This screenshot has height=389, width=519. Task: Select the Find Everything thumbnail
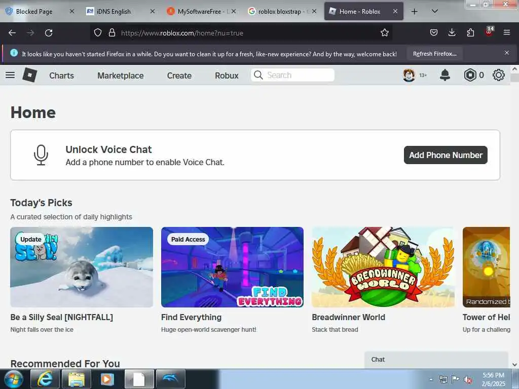[x=232, y=267]
